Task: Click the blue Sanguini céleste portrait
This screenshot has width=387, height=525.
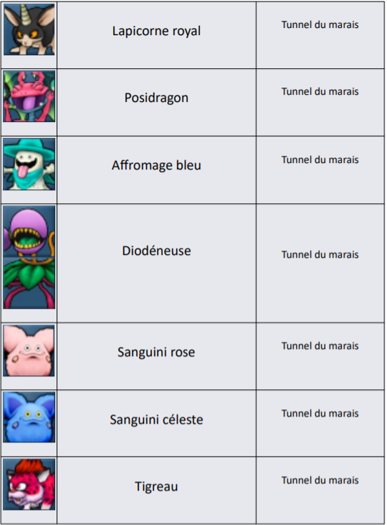Action: tap(29, 417)
